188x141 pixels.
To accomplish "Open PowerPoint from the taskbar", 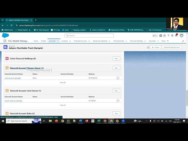I will [x=56, y=121].
